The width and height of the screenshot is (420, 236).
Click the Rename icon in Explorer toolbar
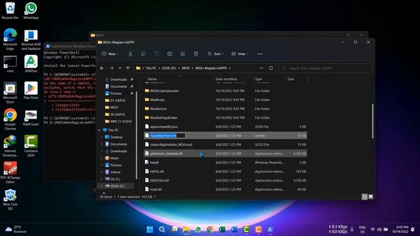tap(169, 54)
